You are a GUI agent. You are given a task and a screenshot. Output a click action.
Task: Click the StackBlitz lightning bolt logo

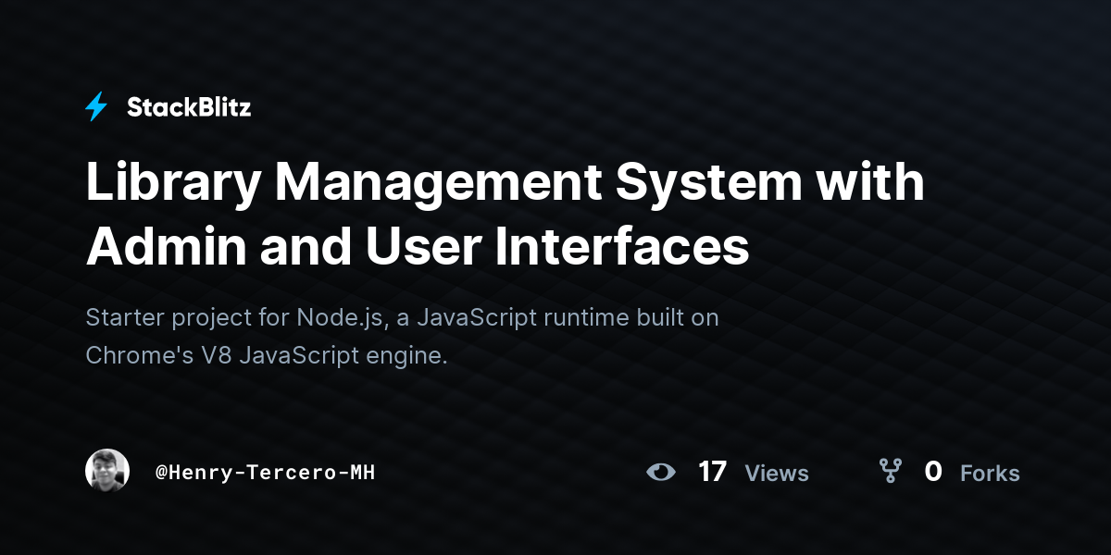(96, 107)
